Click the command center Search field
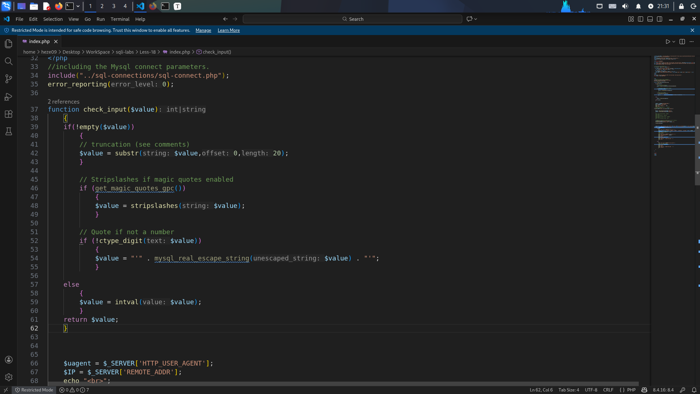 (352, 19)
